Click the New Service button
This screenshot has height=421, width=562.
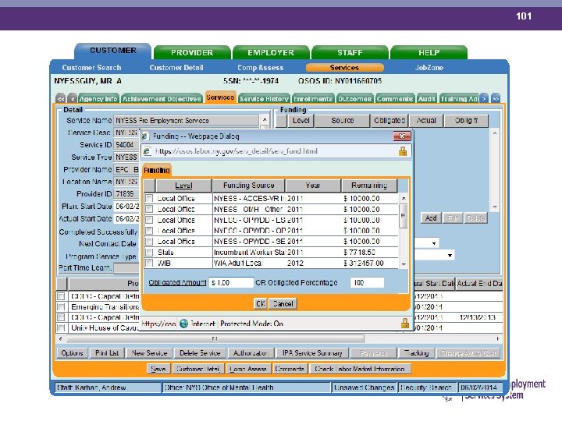(x=149, y=353)
